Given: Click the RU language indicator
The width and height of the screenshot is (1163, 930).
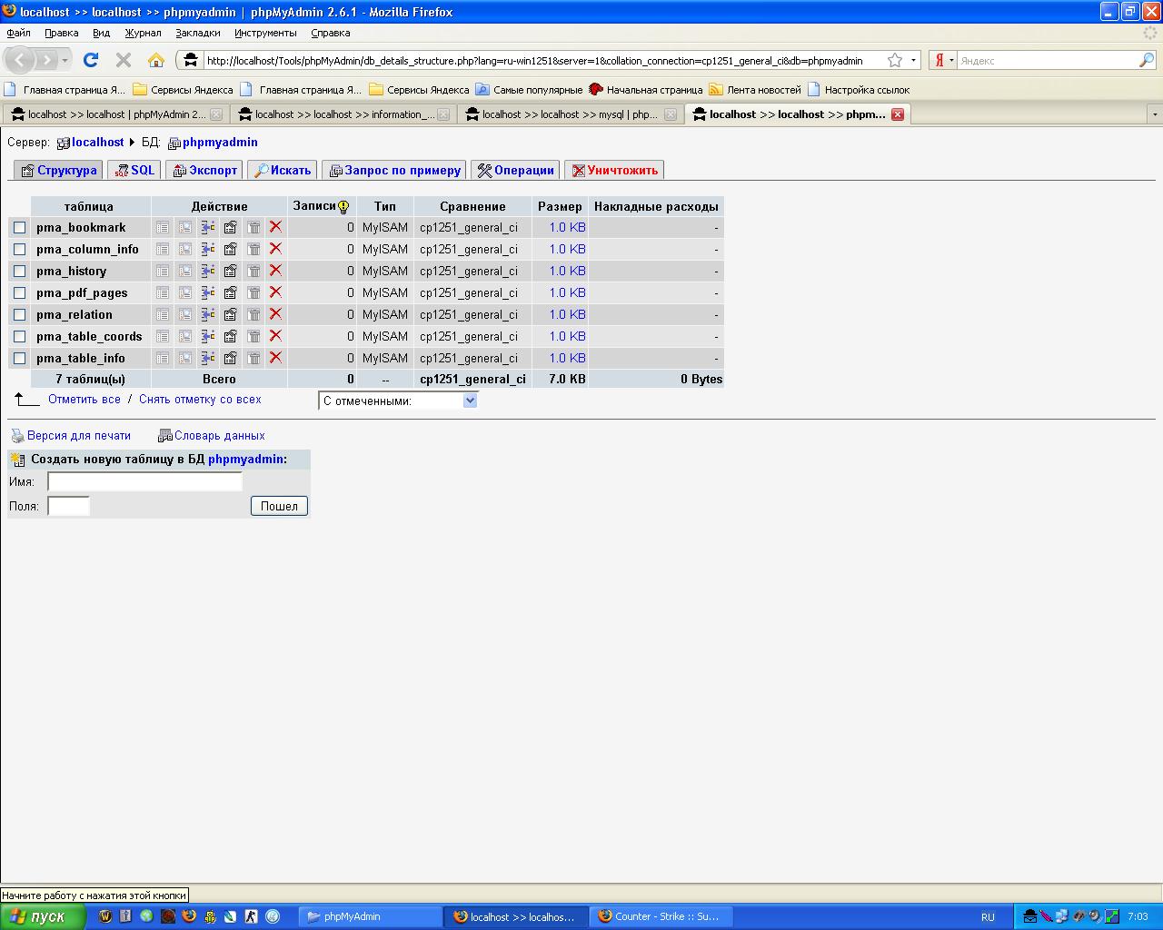Looking at the screenshot, I should 988,917.
